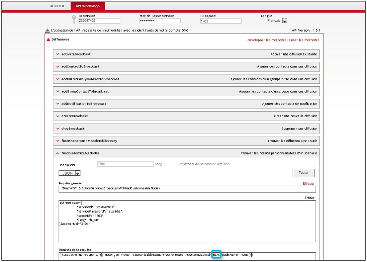Collapse the Diffusions section triangle
The height and width of the screenshot is (262, 367).
tap(48, 40)
